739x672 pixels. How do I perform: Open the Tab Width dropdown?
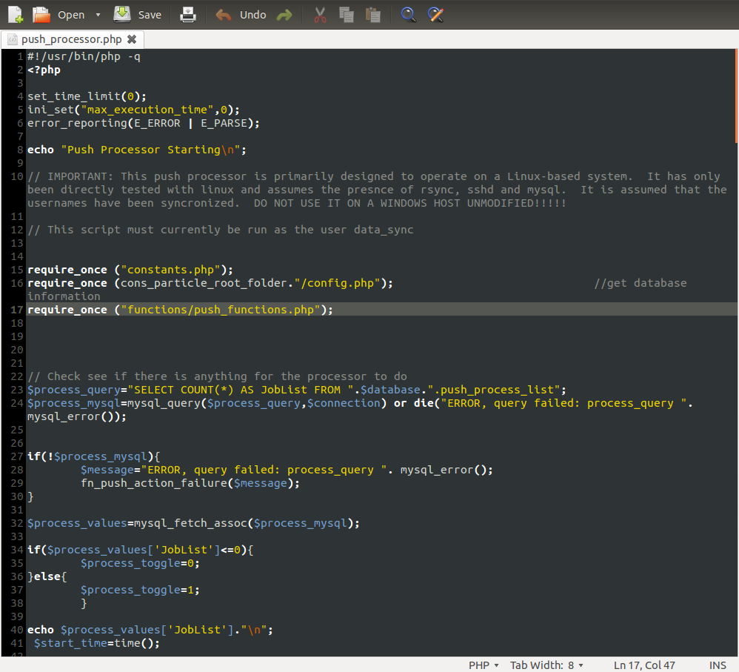coord(546,665)
